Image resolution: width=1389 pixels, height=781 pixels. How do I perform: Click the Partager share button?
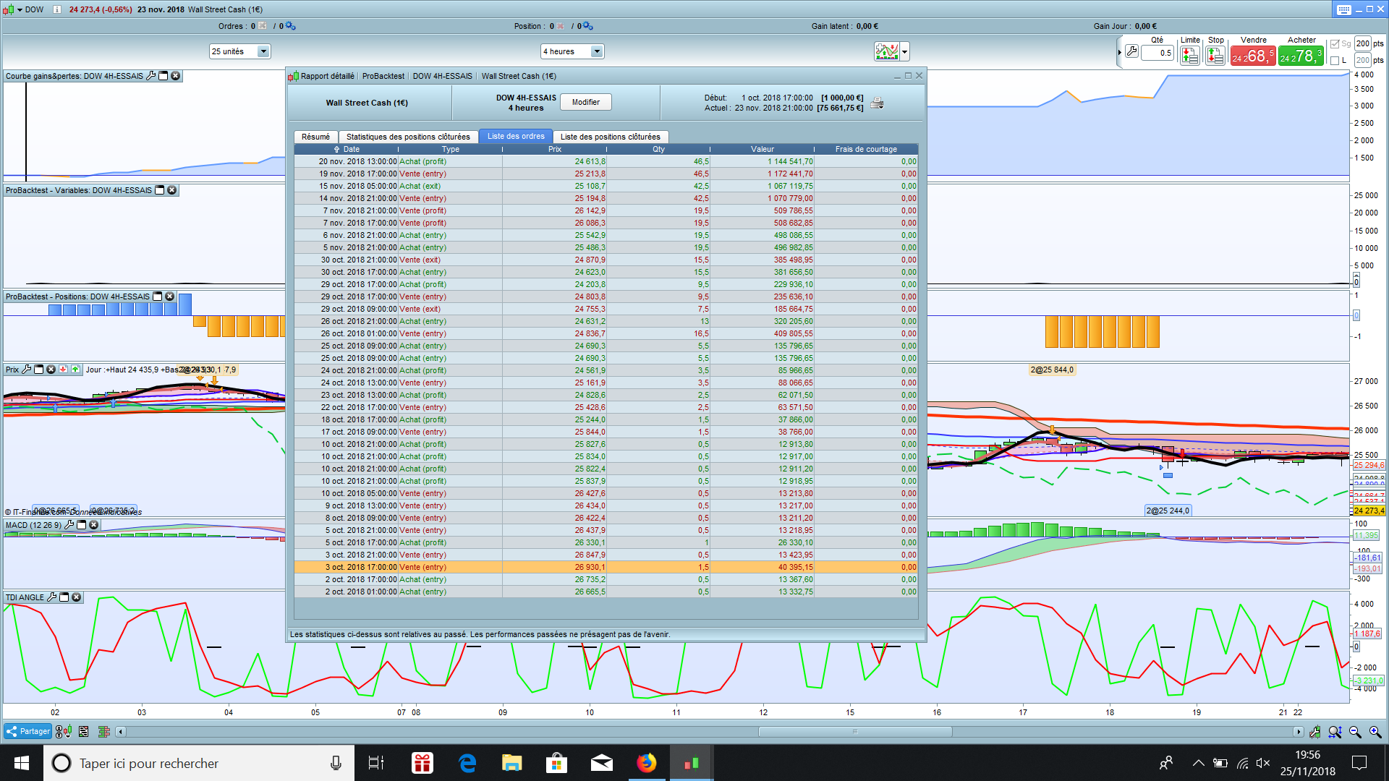coord(27,732)
